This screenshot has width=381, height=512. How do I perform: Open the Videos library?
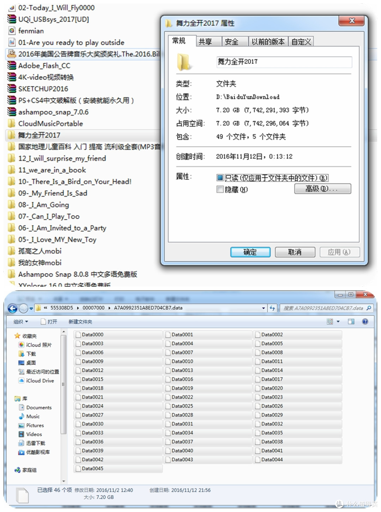(x=30, y=434)
